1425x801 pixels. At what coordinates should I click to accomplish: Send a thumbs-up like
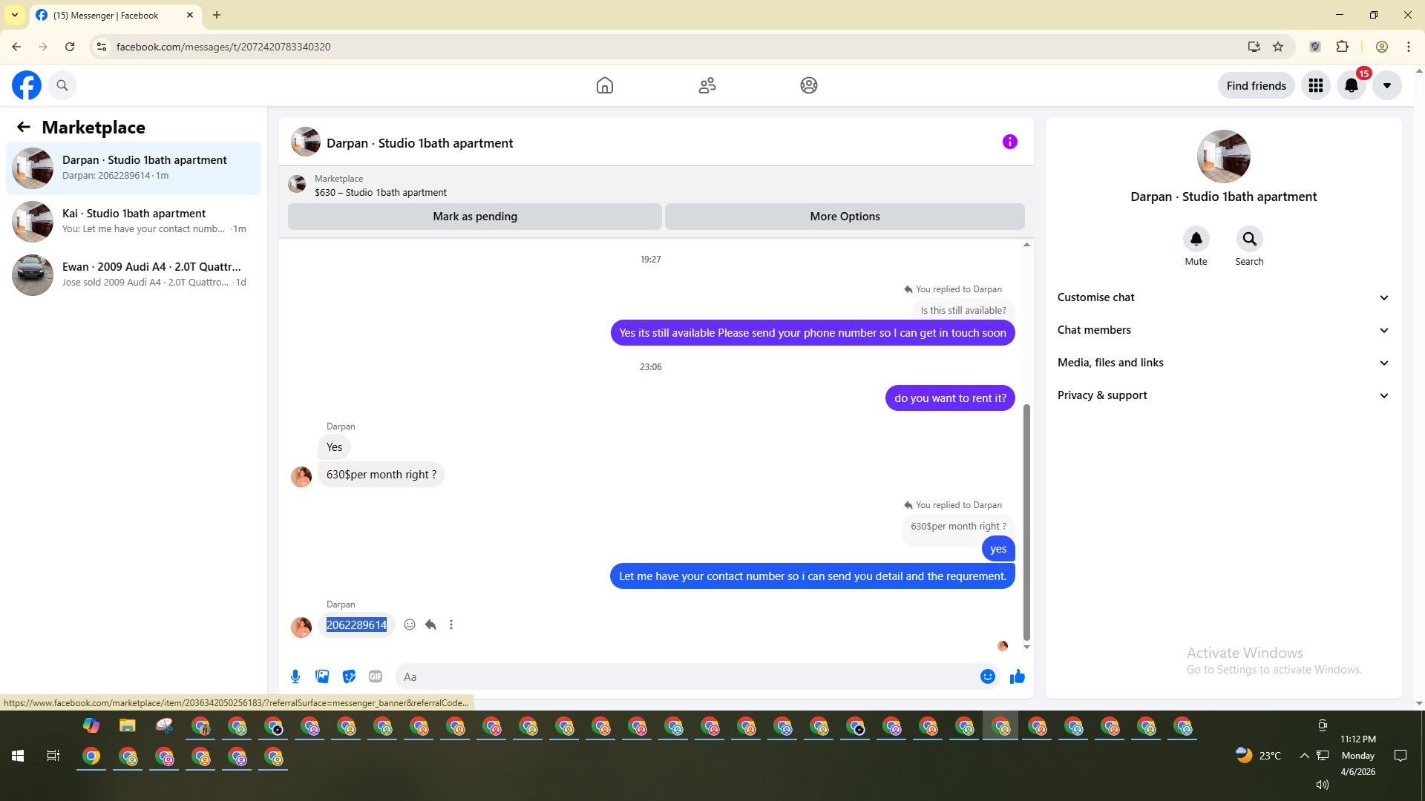point(1018,676)
